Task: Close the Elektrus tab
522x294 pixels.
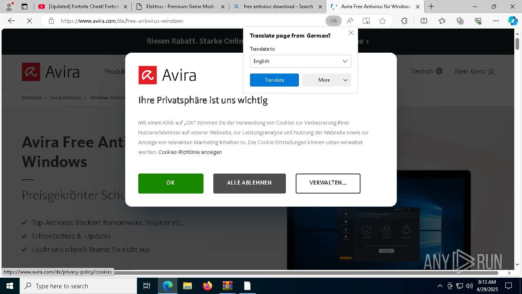Action: pos(223,7)
